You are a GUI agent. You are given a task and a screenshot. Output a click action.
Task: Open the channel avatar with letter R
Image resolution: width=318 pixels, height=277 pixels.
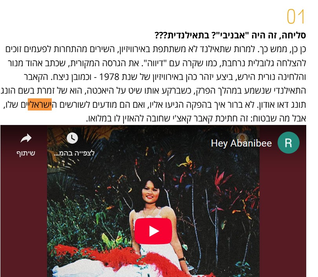[x=288, y=143]
